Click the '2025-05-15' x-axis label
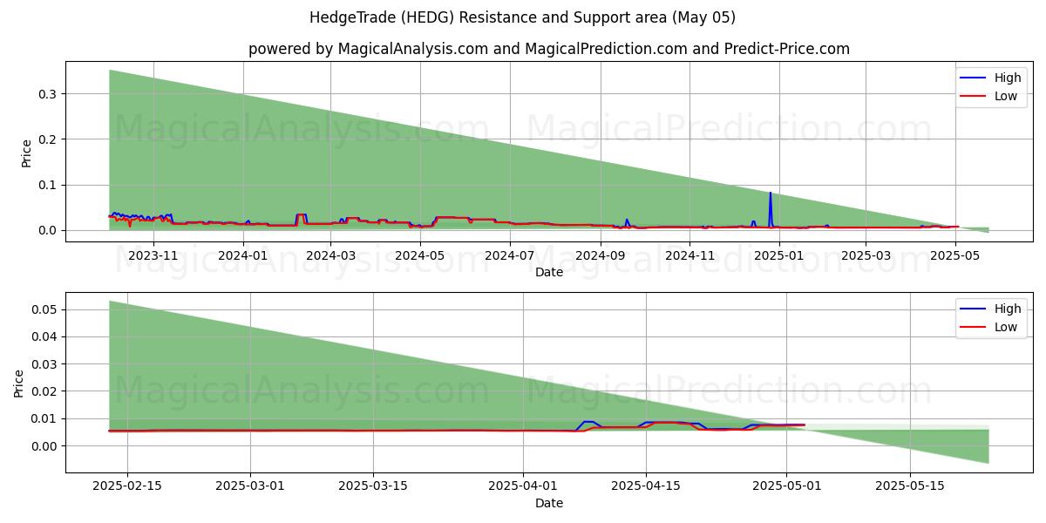The image size is (1046, 523). point(909,486)
